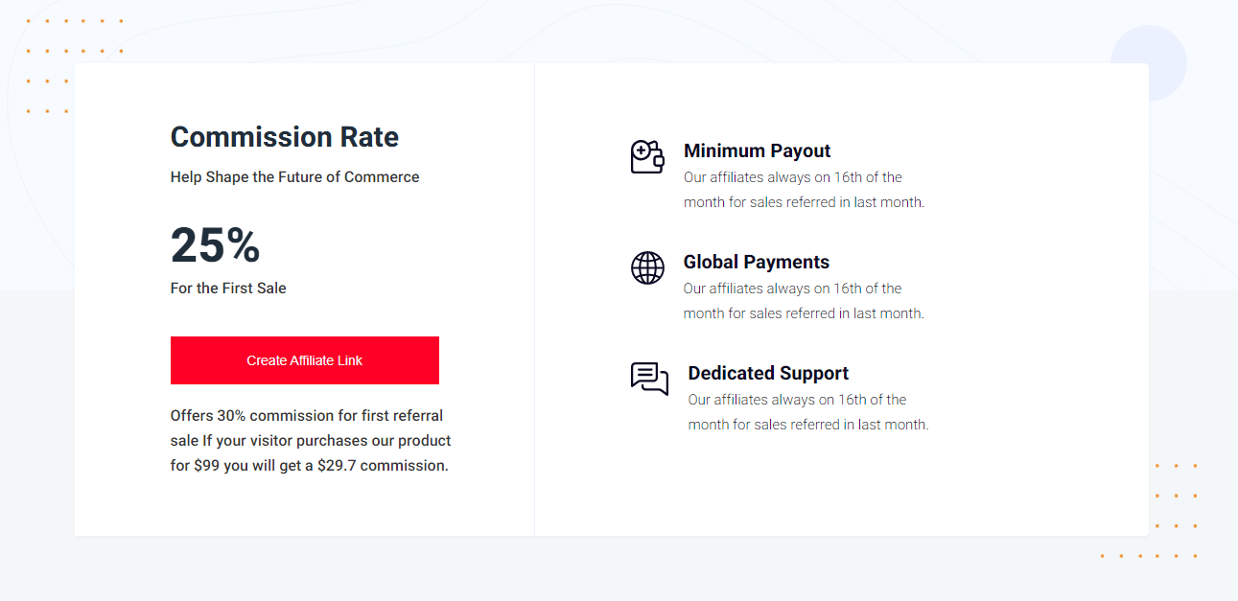Select the Dedicated Support chat bubbles icon
Image resolution: width=1238 pixels, height=601 pixels.
click(649, 379)
